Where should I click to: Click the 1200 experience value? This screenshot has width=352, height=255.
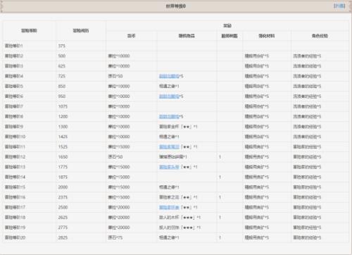pyautogui.click(x=63, y=117)
